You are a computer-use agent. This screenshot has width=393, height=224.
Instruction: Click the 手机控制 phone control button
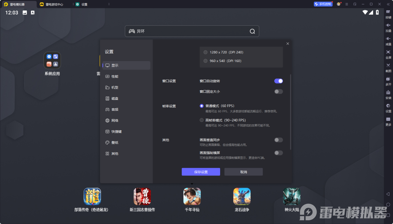tap(323, 4)
